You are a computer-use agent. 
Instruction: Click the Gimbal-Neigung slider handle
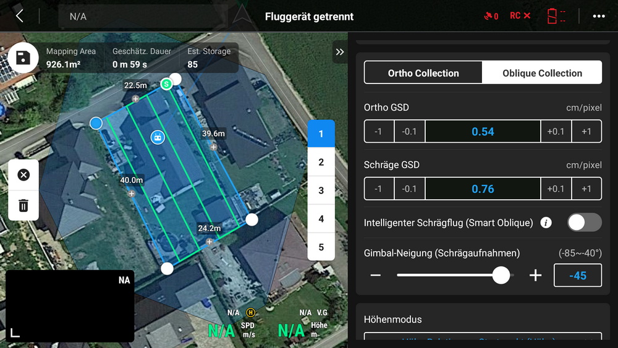tap(501, 275)
